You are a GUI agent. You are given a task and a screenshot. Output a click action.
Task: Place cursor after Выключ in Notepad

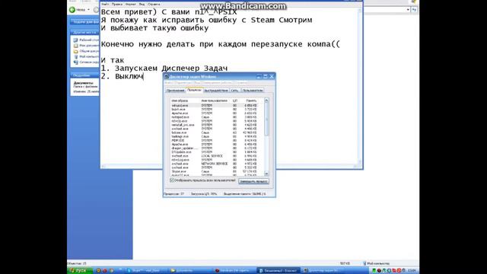point(143,76)
